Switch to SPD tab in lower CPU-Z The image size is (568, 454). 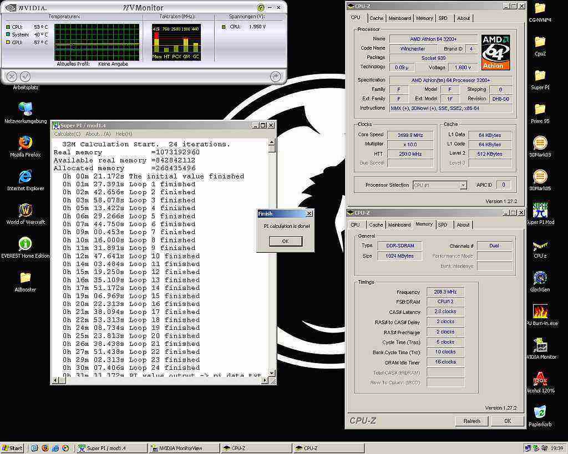tap(442, 225)
